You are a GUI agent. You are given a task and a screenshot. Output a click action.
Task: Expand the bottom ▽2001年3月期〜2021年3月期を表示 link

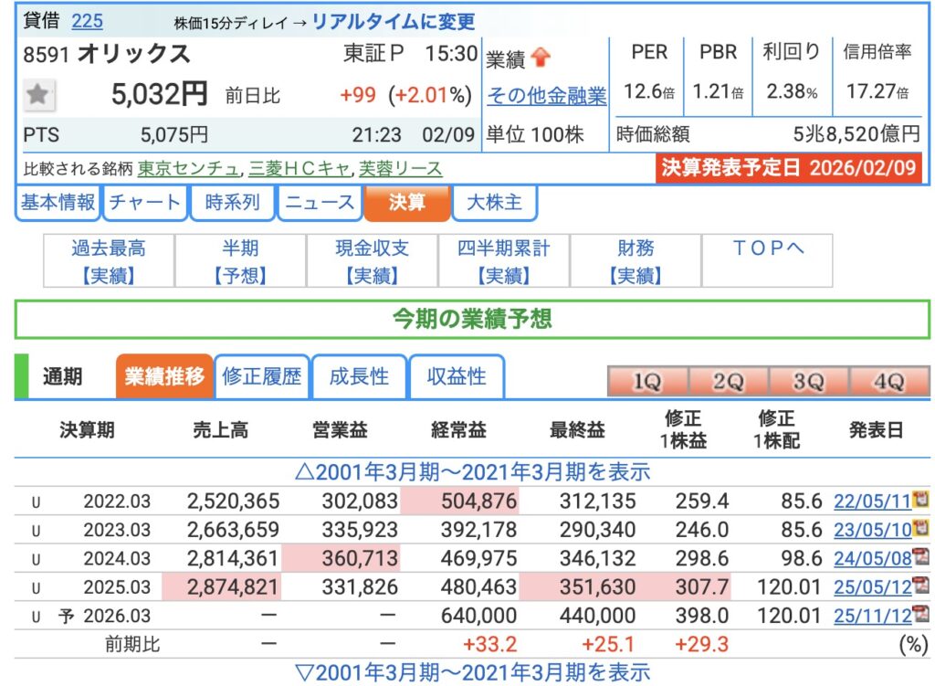point(472,672)
